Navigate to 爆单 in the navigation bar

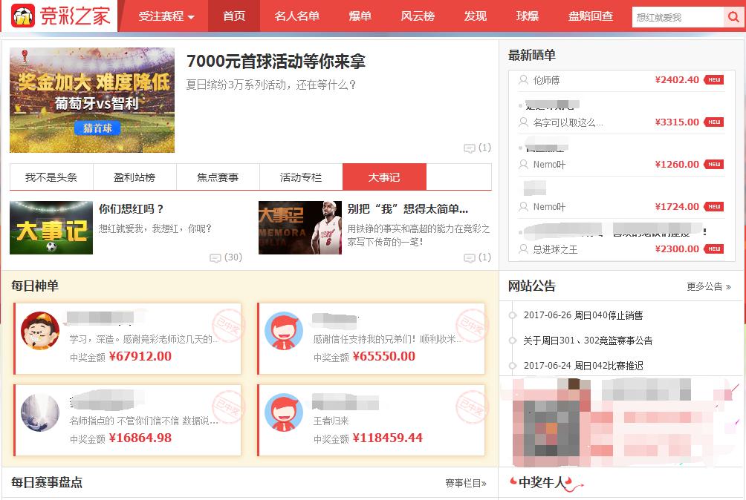coord(359,16)
